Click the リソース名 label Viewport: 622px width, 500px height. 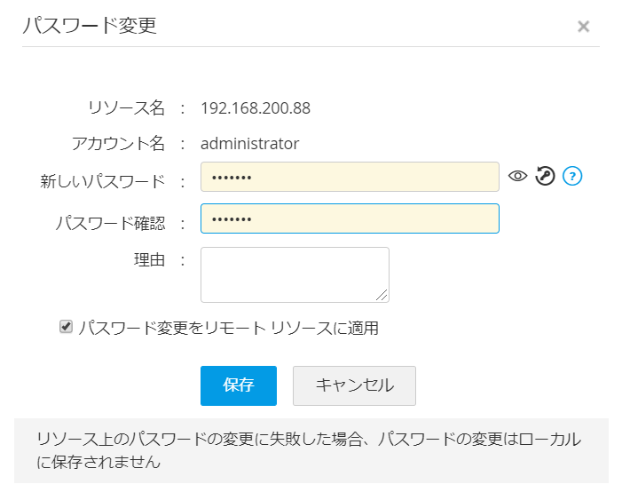tap(127, 108)
